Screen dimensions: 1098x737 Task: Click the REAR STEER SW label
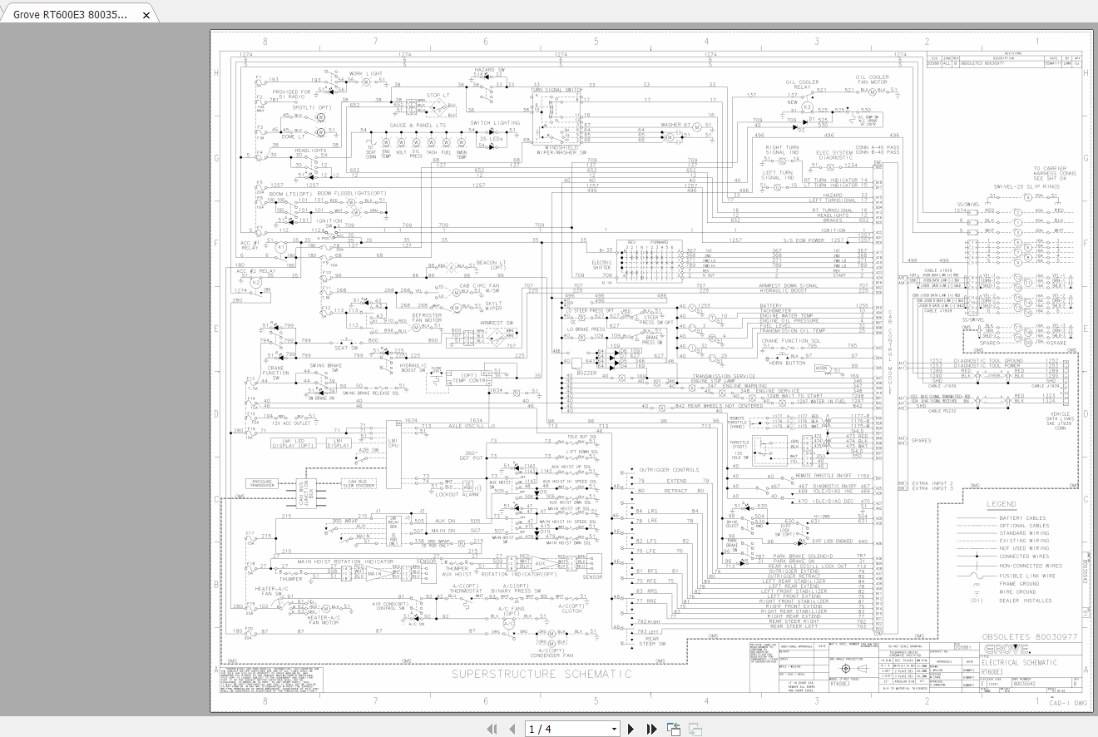[652, 641]
